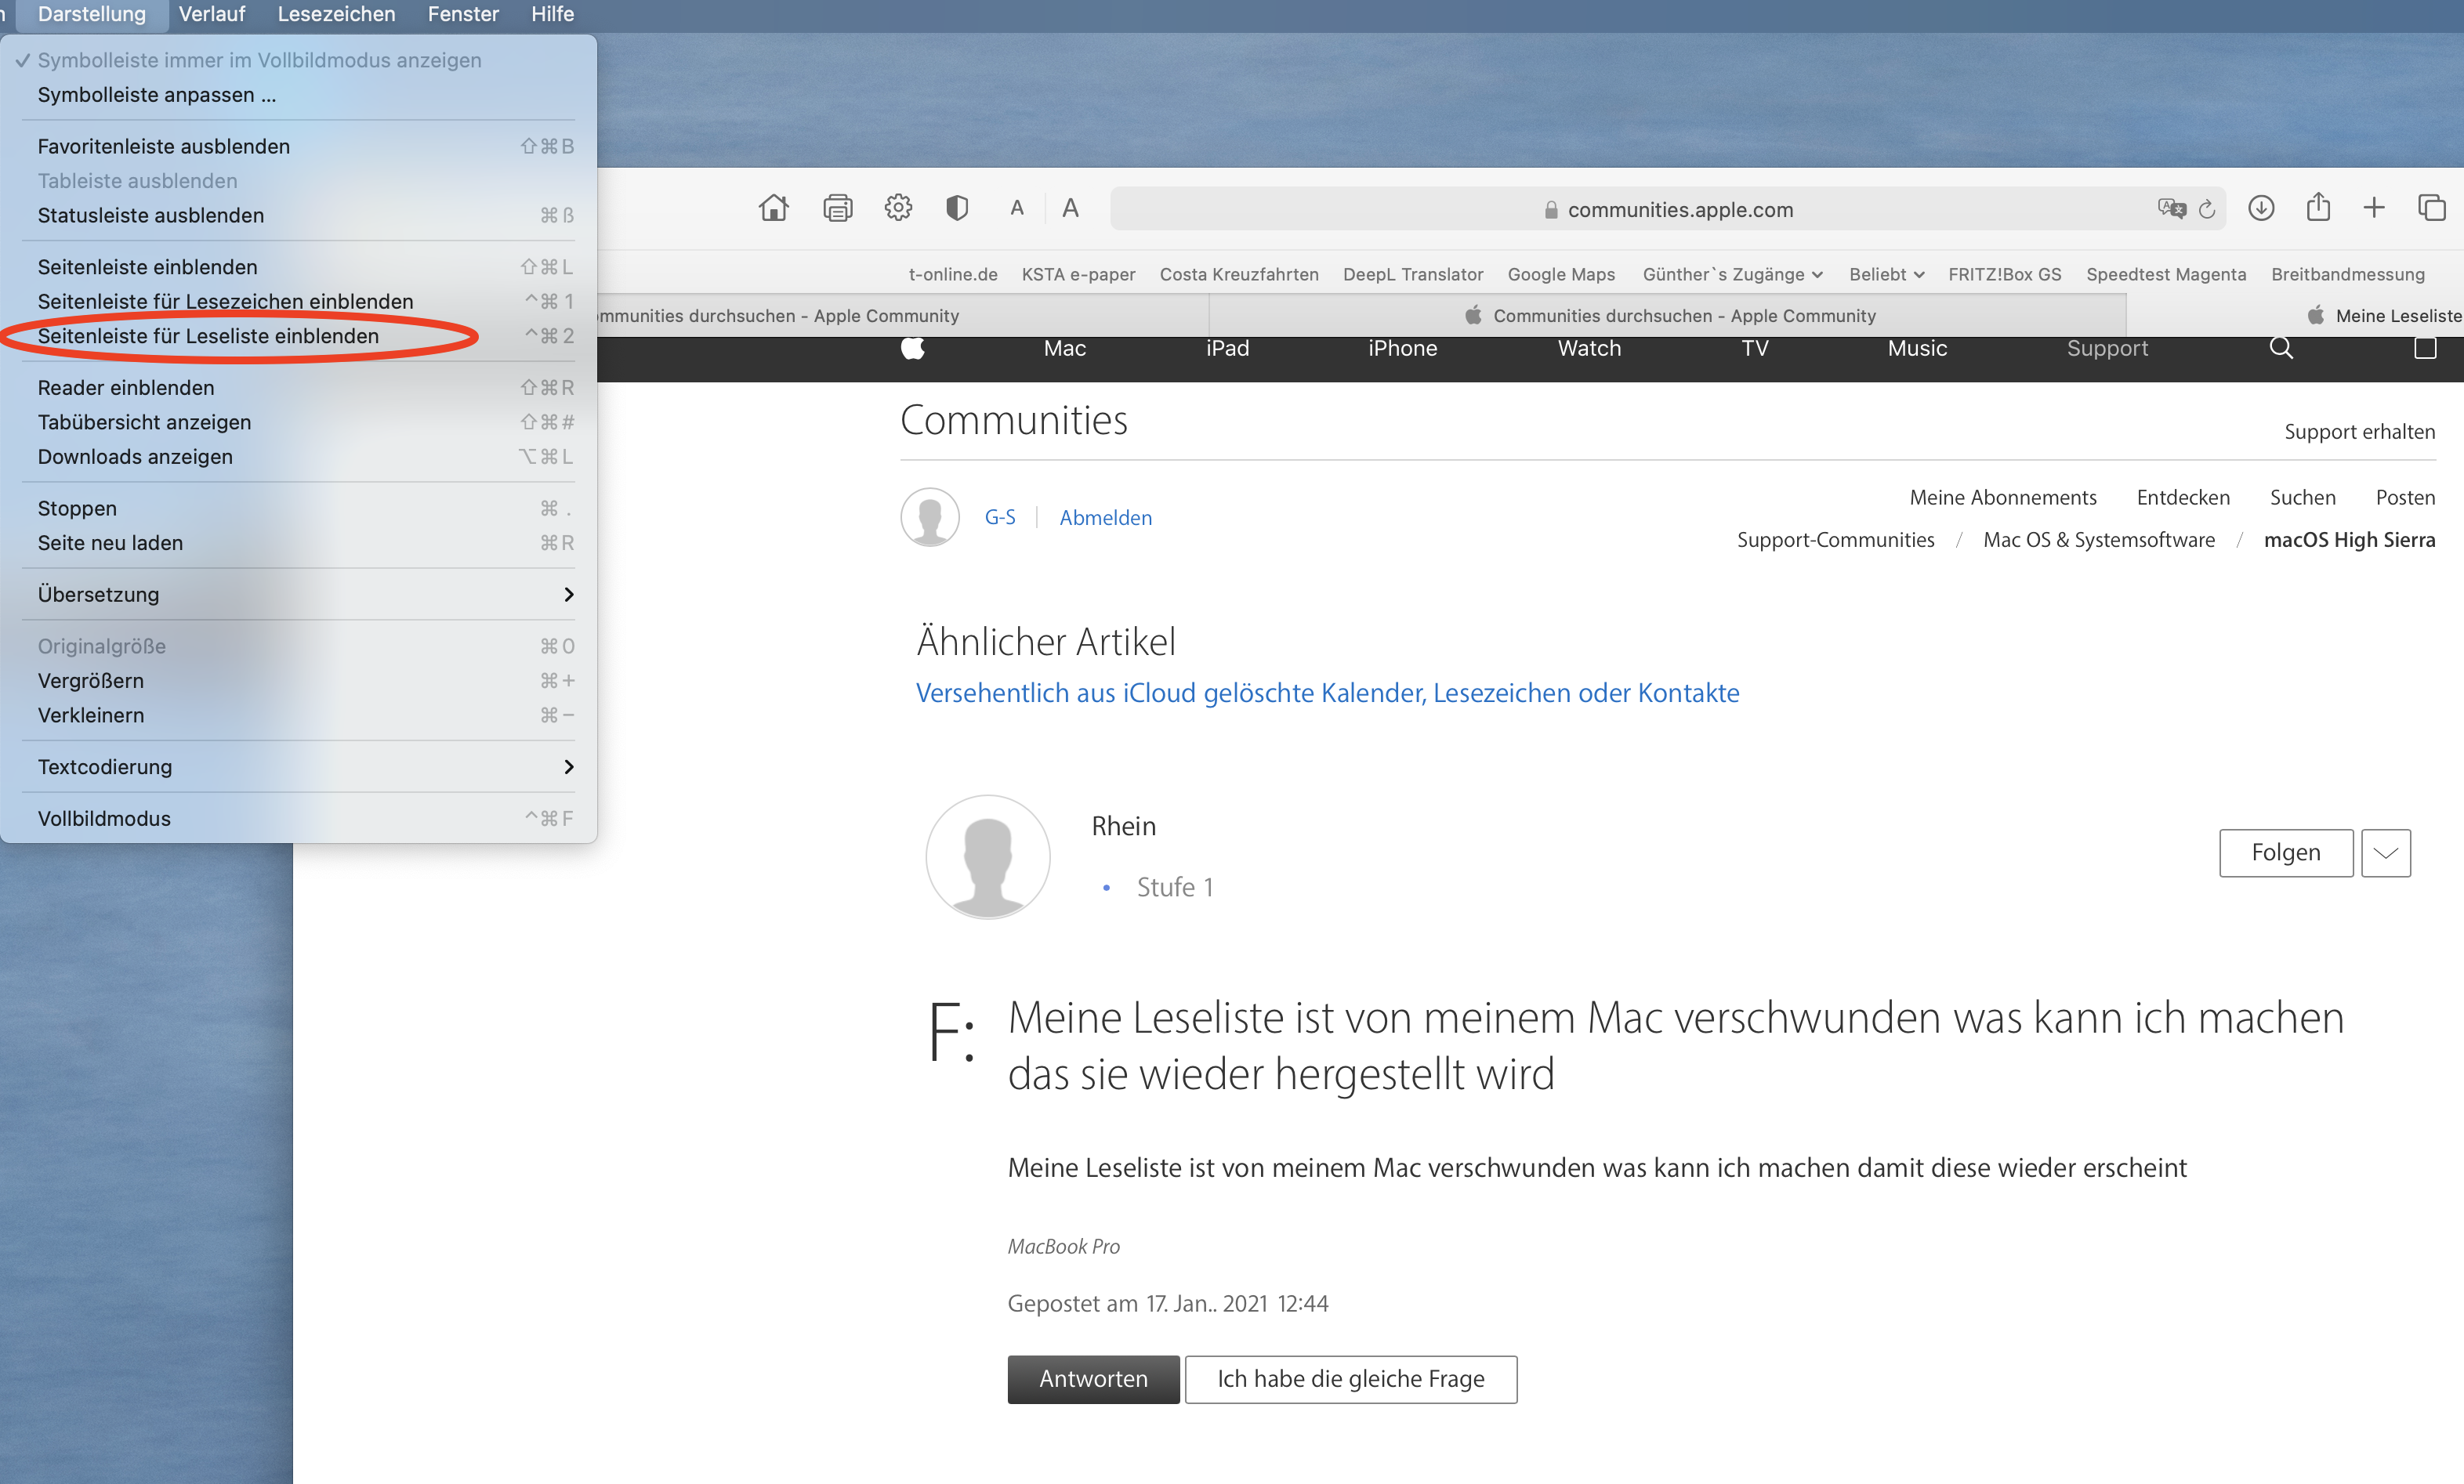Image resolution: width=2464 pixels, height=1484 pixels.
Task: Open the settings gear icon in toolbar
Action: (x=898, y=208)
